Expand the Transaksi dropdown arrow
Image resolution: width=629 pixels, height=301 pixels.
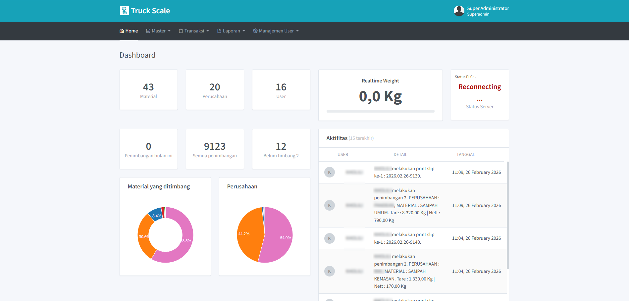208,31
